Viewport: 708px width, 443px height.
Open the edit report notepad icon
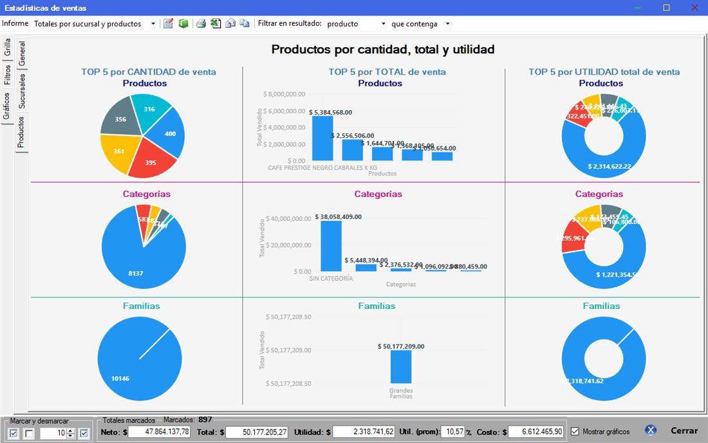(169, 23)
